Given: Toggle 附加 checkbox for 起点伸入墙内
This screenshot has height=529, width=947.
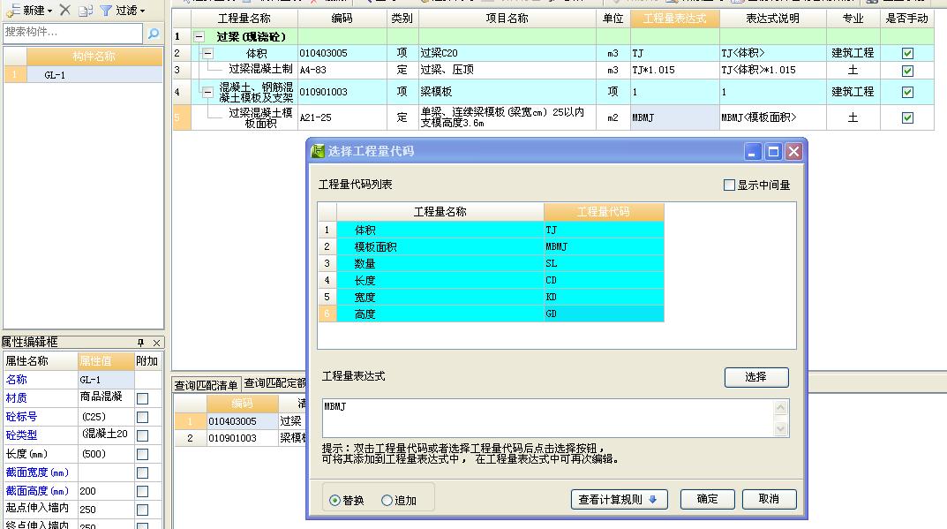Looking at the screenshot, I should coord(142,510).
